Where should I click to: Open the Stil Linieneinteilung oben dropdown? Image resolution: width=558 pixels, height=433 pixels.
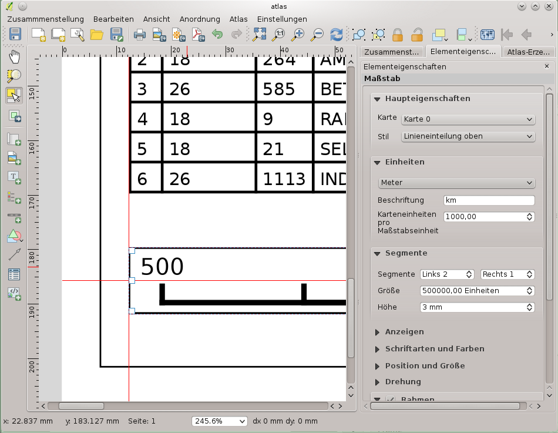pyautogui.click(x=468, y=136)
